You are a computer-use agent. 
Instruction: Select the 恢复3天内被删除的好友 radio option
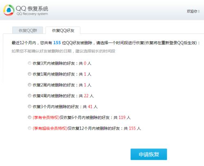click(29, 63)
